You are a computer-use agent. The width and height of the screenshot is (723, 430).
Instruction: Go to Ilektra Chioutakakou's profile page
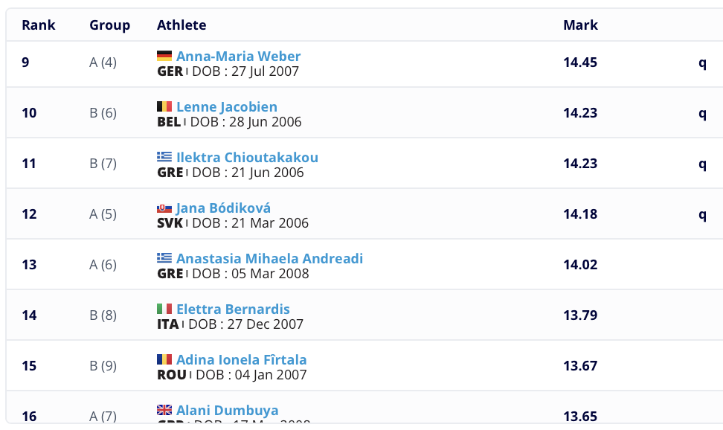247,158
